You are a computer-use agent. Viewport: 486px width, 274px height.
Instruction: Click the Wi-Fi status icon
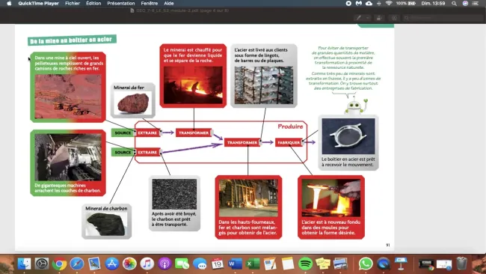(x=389, y=4)
